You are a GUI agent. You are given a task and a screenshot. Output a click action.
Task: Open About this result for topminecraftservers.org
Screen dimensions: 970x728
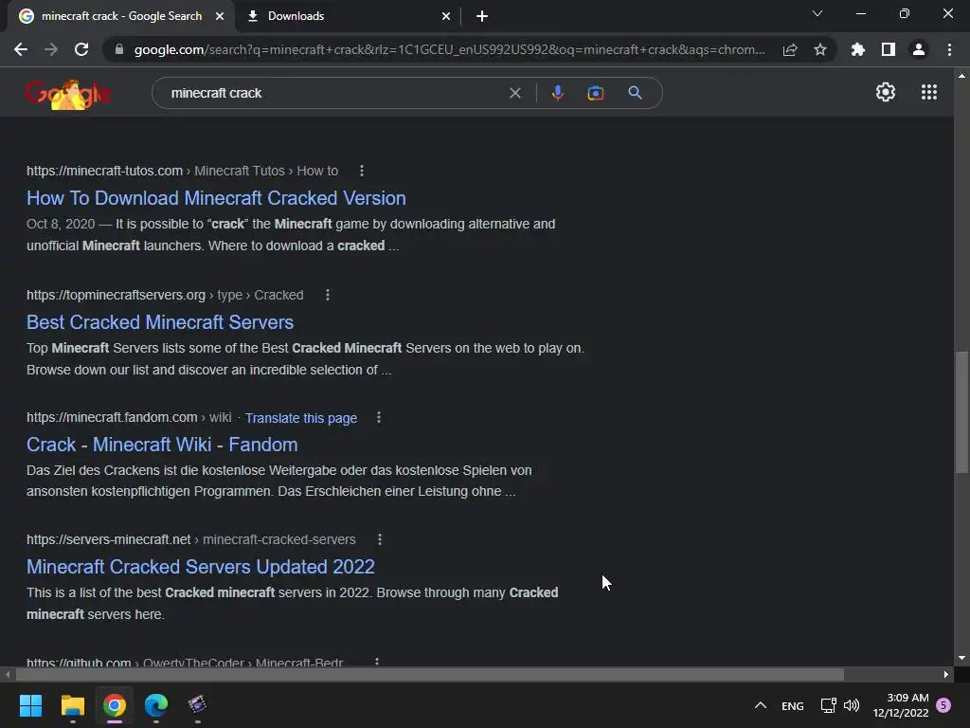tap(327, 296)
